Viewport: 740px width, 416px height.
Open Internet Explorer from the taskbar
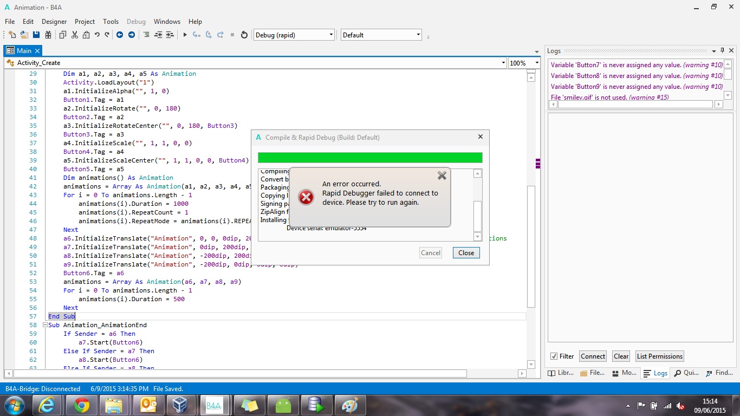click(48, 405)
